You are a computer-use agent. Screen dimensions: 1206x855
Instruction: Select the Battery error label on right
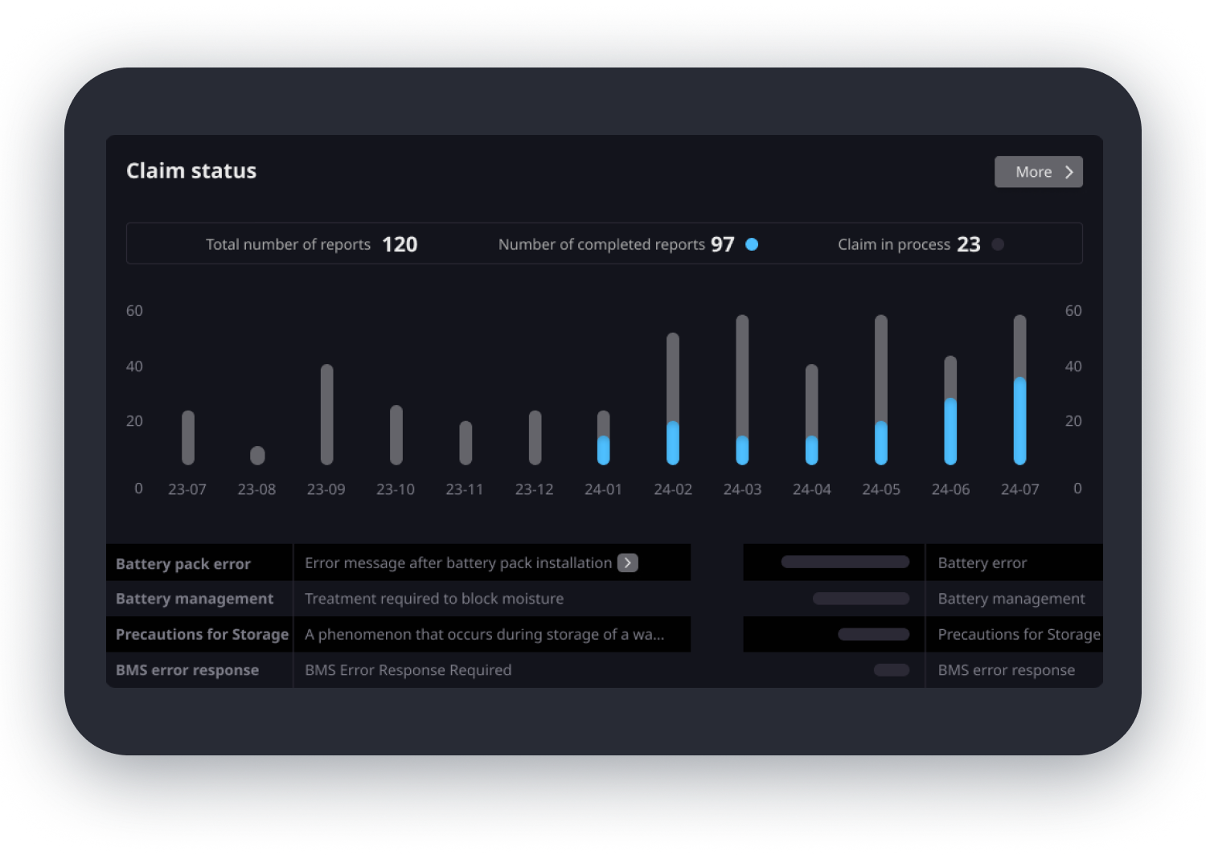point(982,562)
